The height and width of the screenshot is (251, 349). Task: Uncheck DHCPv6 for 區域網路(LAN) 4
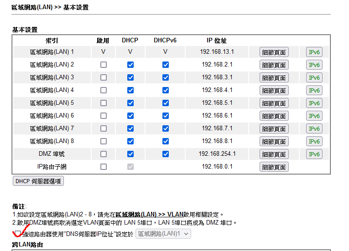point(165,90)
